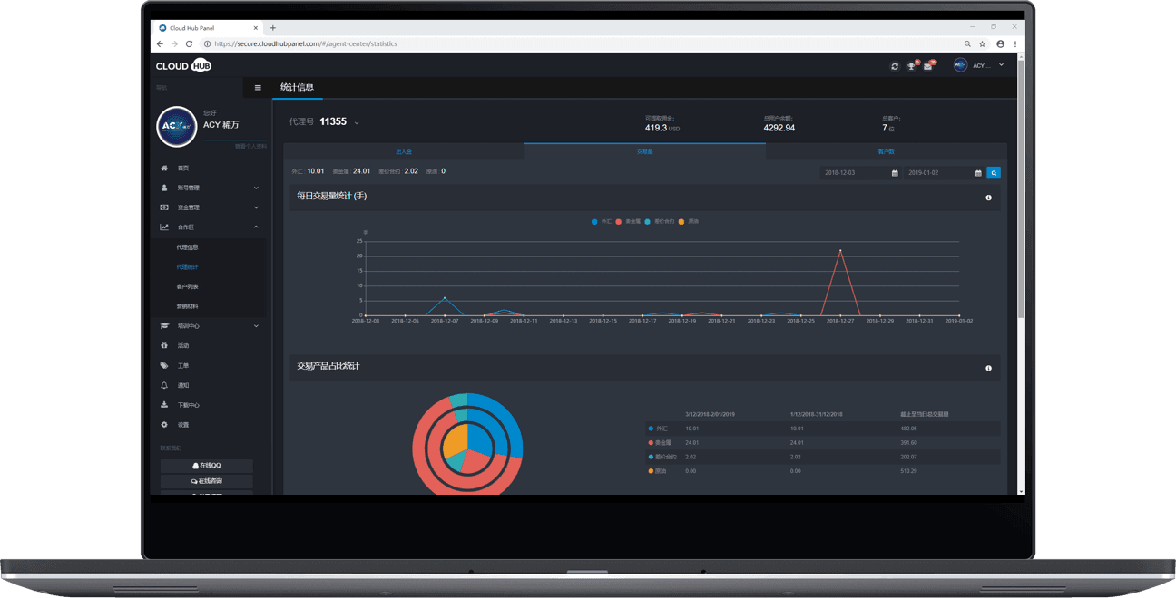1176x598 pixels.
Task: Expand the 代理号 11355 dropdown
Action: coord(357,122)
